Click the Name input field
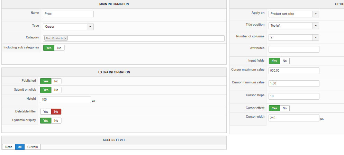Viewport: 344px width, 155px height. (68, 14)
